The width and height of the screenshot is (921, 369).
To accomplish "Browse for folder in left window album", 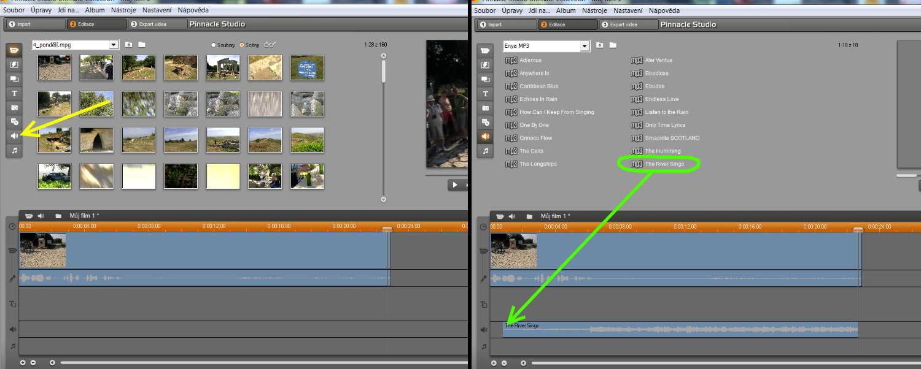I will [x=142, y=45].
